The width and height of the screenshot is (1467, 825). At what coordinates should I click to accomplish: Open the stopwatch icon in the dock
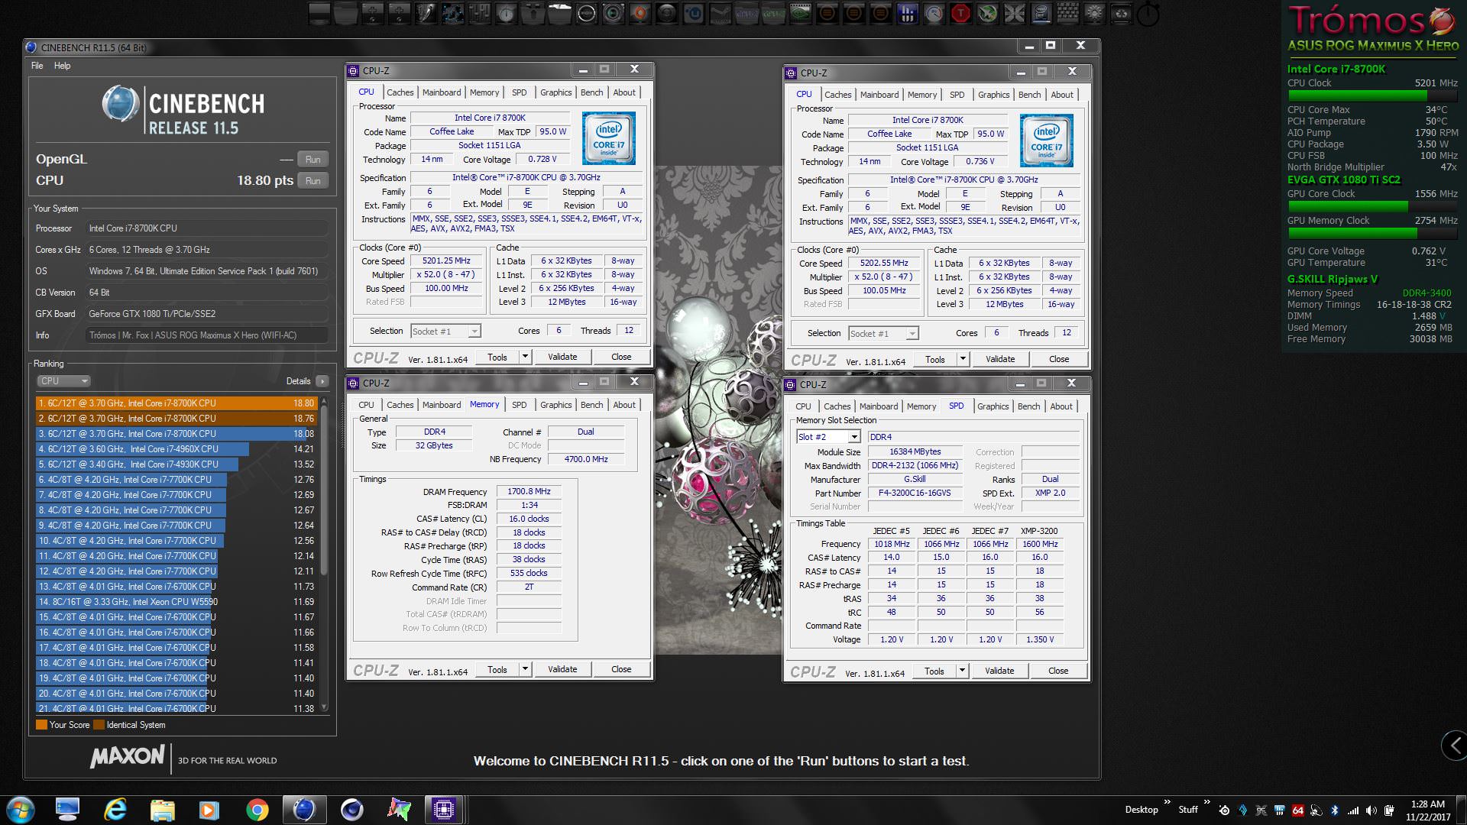click(x=1147, y=14)
